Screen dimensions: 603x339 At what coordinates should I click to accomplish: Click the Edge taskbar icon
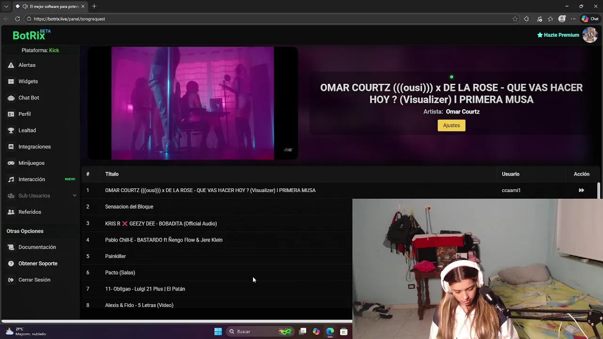coord(330,331)
